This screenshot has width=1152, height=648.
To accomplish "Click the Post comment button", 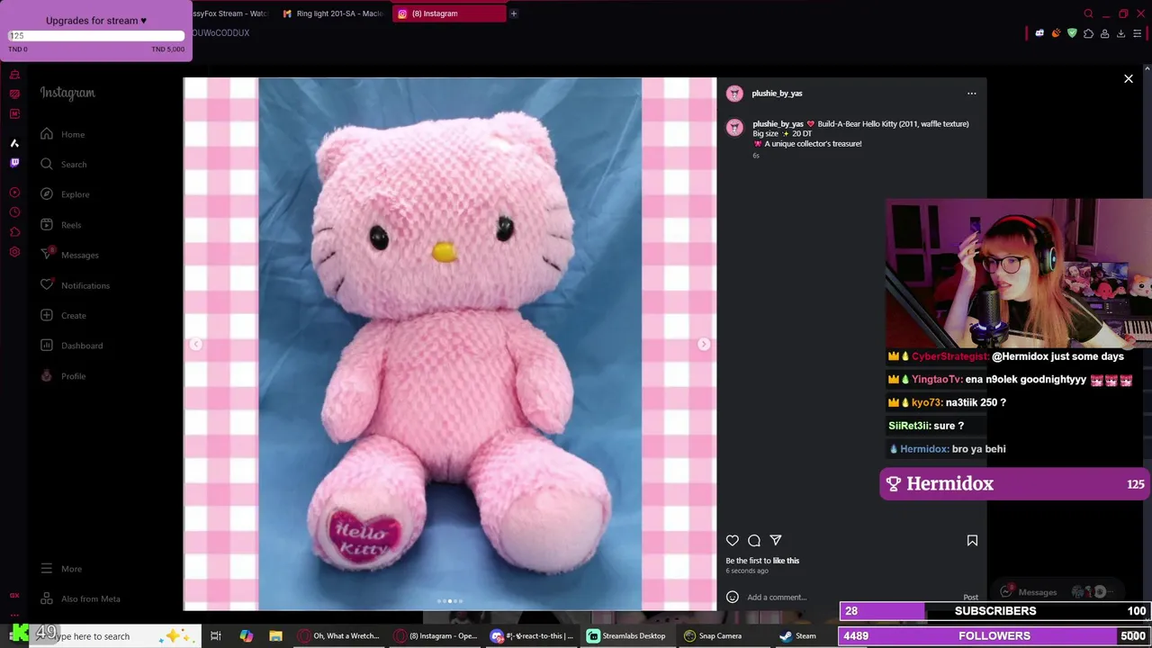I will point(970,598).
